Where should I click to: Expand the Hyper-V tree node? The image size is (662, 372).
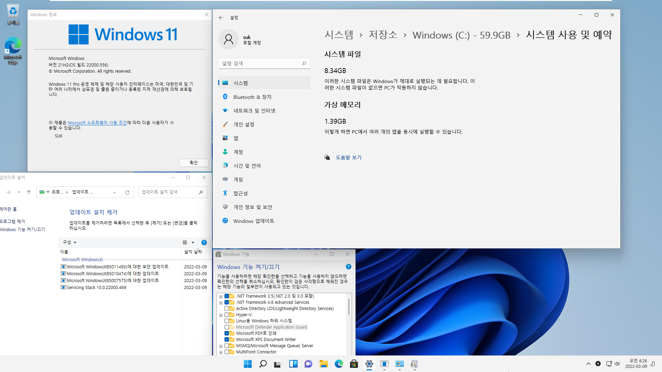(221, 315)
